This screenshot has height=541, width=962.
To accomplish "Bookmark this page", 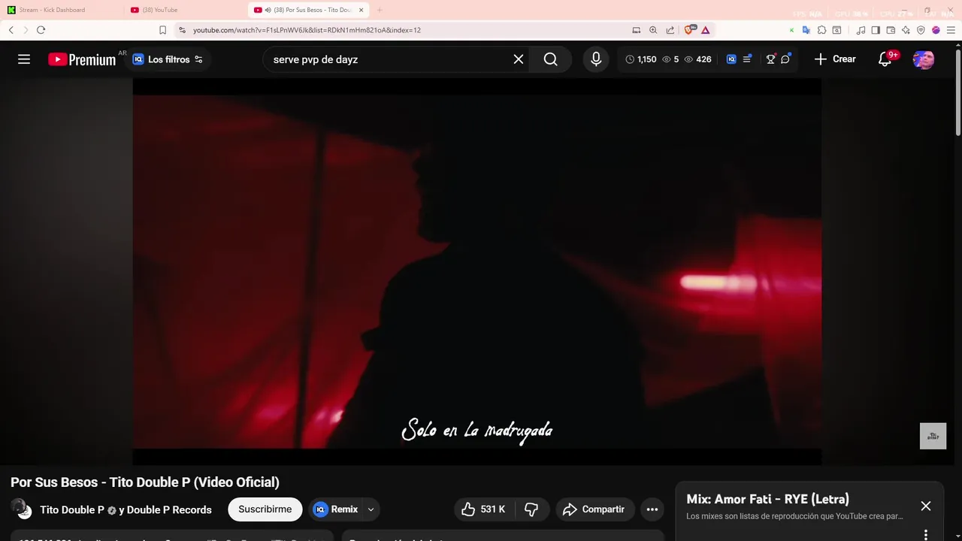I will [162, 30].
